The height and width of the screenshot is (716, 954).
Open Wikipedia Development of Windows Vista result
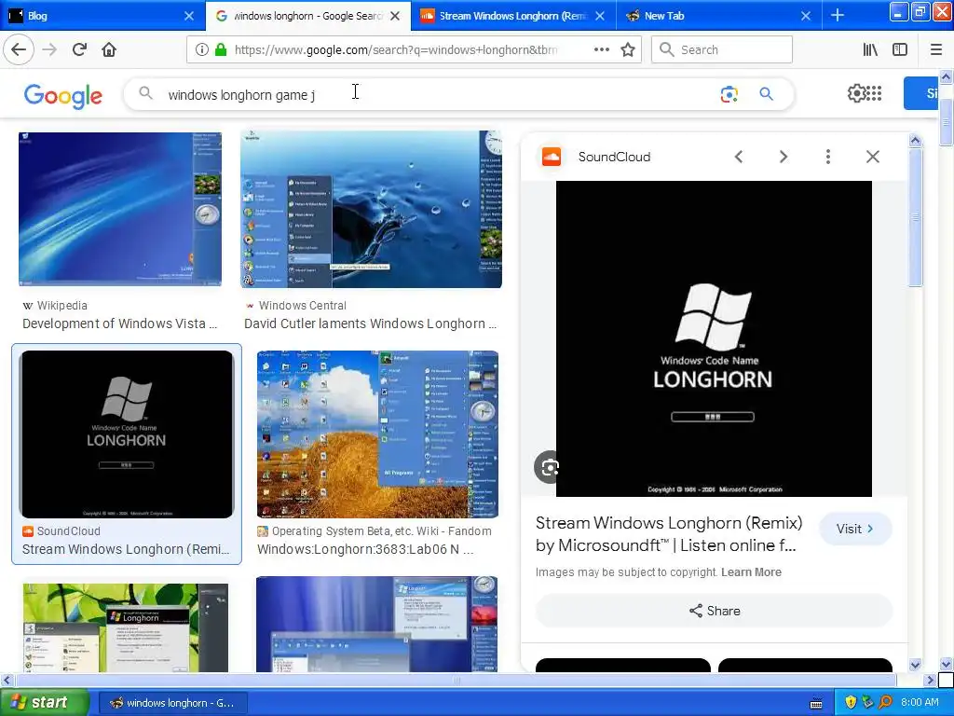click(x=119, y=324)
